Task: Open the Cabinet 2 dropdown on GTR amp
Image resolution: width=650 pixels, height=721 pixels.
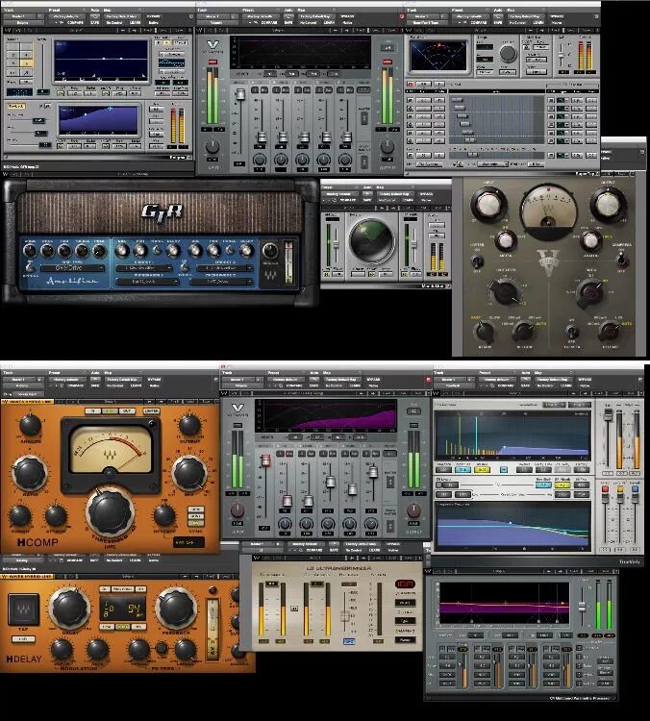Action: click(x=225, y=267)
